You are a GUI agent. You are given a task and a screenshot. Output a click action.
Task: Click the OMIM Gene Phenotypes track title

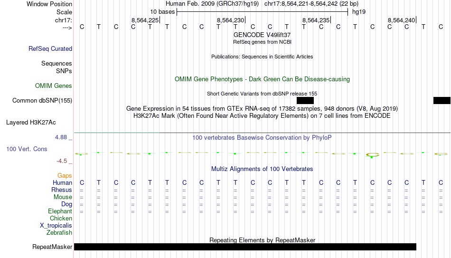262,79
